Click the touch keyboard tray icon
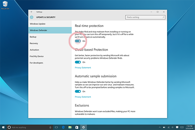 coord(182,127)
